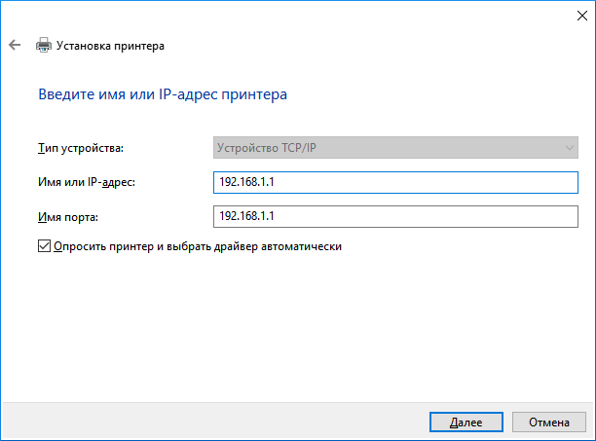The height and width of the screenshot is (441, 596).
Task: Click the resize grip in the bottom-right corner
Action: (x=590, y=435)
